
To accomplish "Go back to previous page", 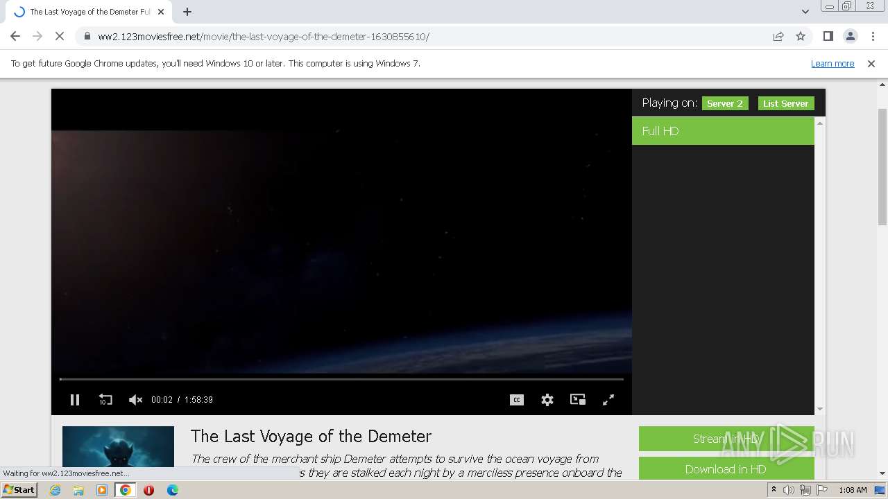I will pyautogui.click(x=15, y=36).
